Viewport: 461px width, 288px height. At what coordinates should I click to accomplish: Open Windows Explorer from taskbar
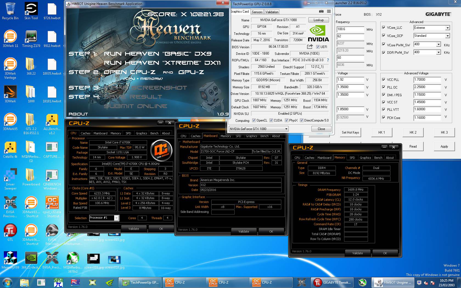pyautogui.click(x=24, y=283)
